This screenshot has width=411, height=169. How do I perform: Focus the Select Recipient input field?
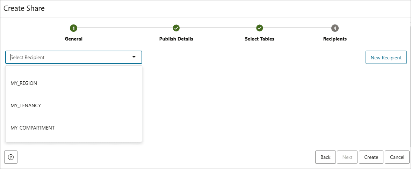[x=74, y=57]
